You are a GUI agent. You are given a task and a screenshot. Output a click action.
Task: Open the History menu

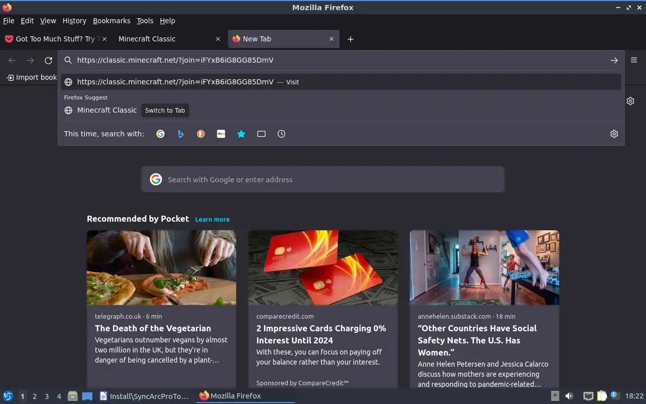tap(74, 21)
